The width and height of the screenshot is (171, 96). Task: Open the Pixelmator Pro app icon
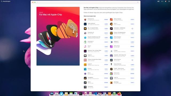click(x=85, y=19)
